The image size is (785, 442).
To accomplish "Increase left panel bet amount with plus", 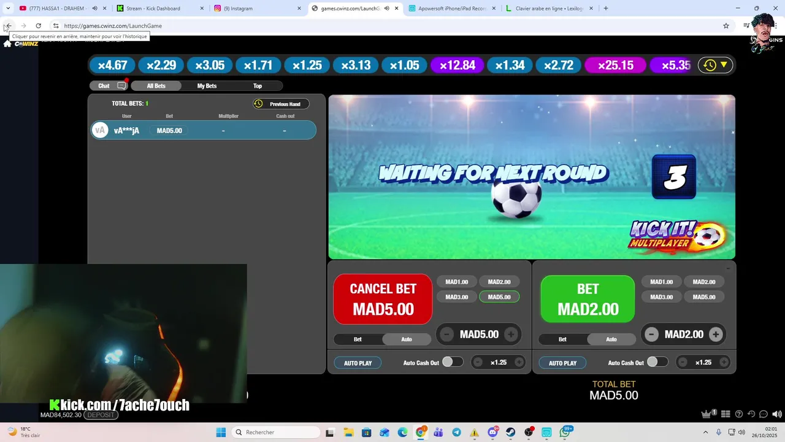I will [x=511, y=335].
